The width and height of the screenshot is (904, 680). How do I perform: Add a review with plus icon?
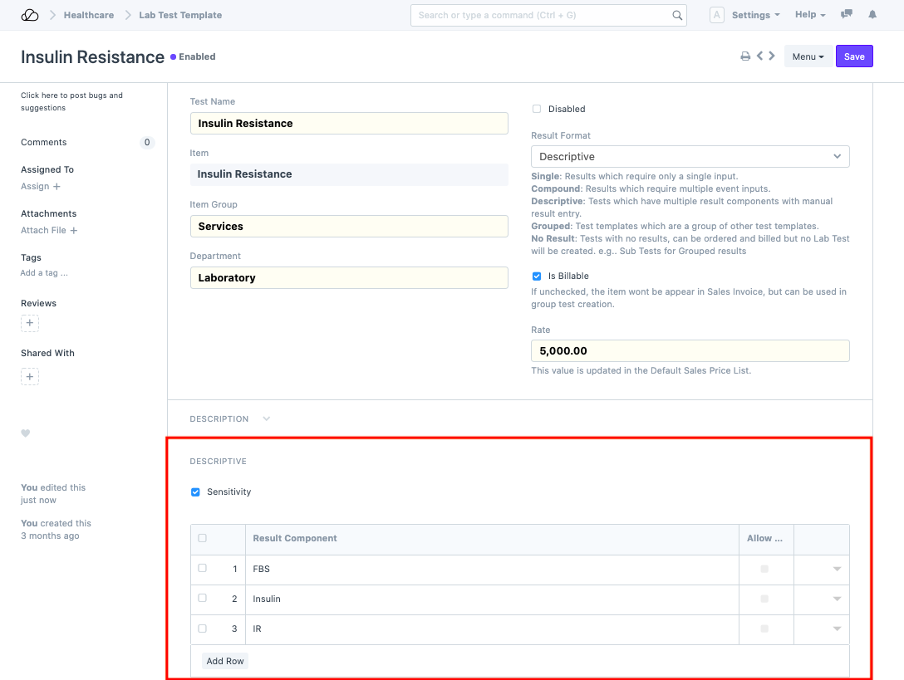[x=30, y=323]
